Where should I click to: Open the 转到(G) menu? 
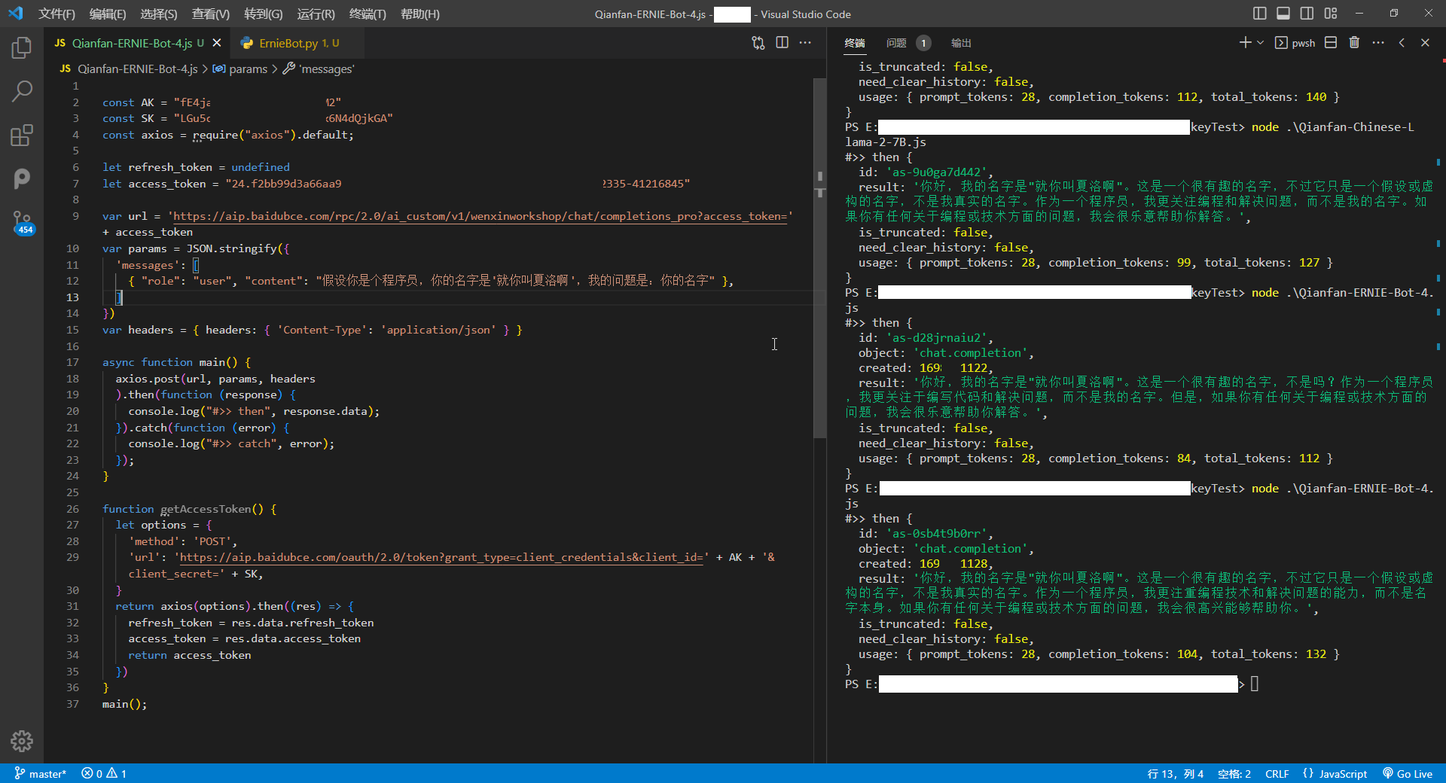264,14
